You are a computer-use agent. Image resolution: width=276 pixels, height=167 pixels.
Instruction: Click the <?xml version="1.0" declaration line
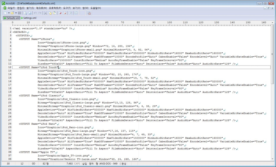42,29
